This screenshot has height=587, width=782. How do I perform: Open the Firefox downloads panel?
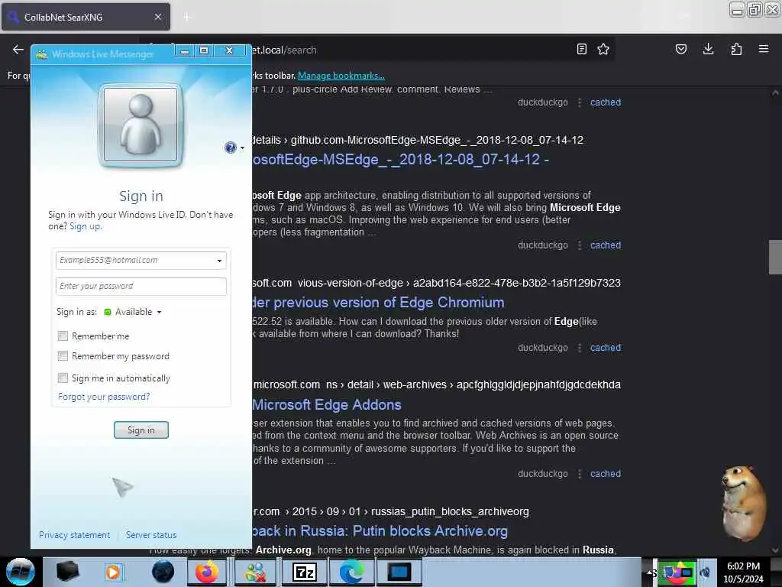[x=708, y=49]
